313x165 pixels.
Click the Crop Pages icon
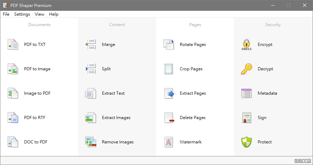click(x=169, y=69)
